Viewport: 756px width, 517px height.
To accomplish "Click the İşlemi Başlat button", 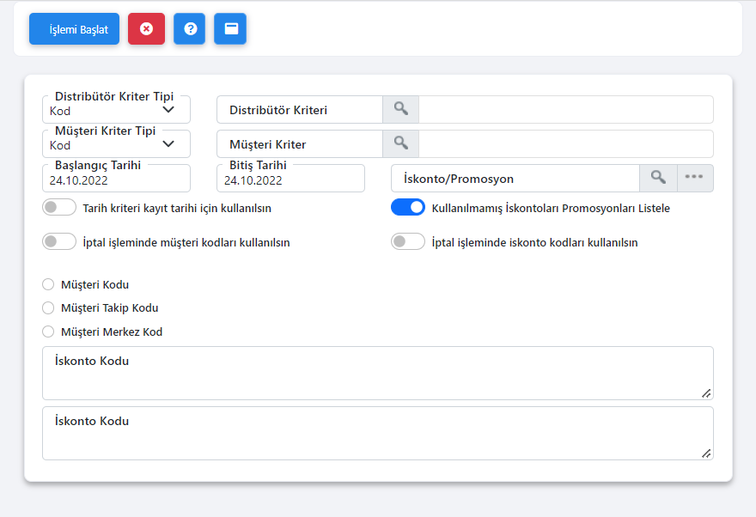I will click(74, 28).
